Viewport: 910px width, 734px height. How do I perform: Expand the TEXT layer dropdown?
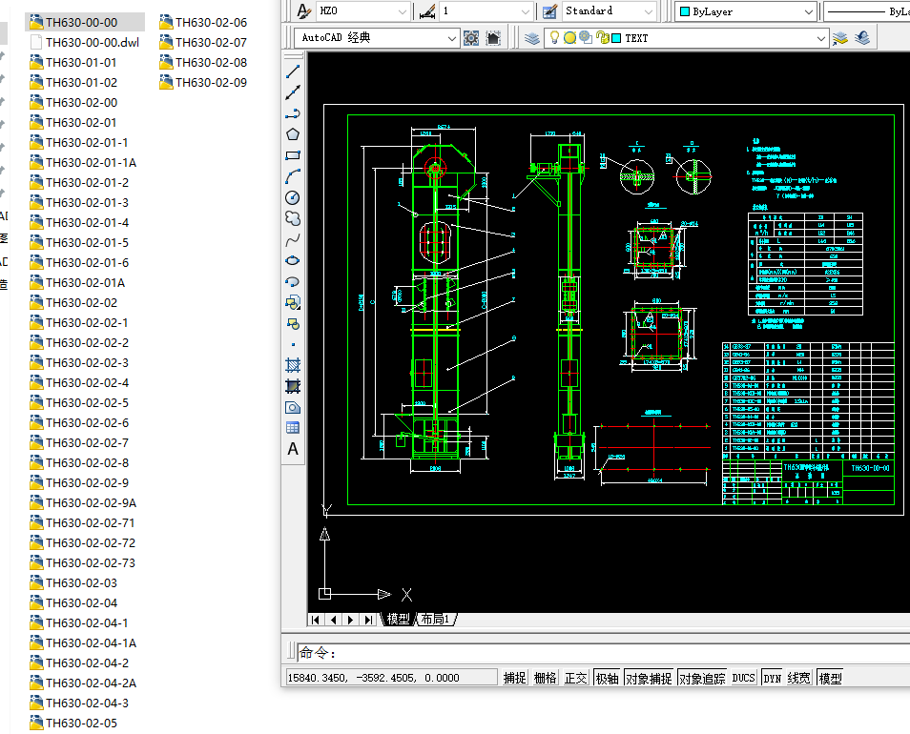click(820, 38)
